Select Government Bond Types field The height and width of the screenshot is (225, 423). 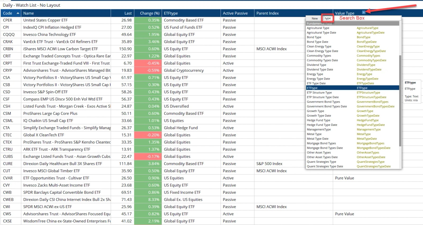(352, 102)
